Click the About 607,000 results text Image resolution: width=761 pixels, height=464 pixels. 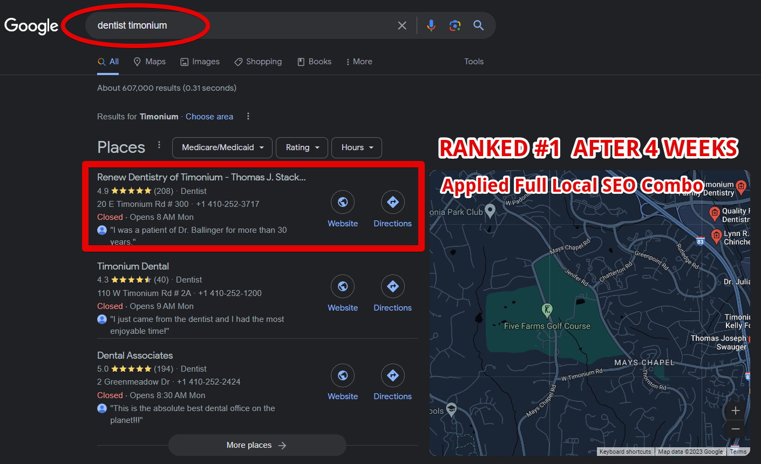167,88
